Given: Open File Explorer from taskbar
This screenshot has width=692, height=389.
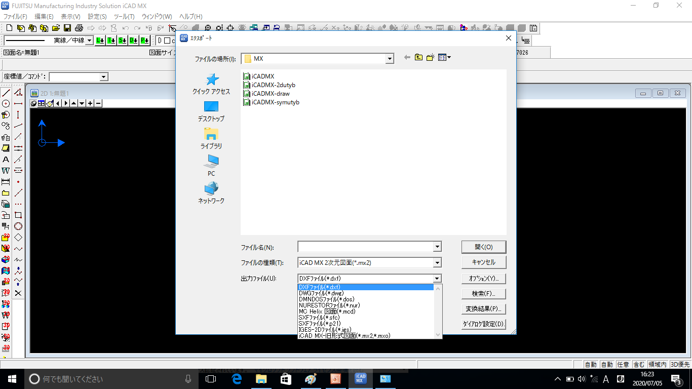Looking at the screenshot, I should 261,378.
